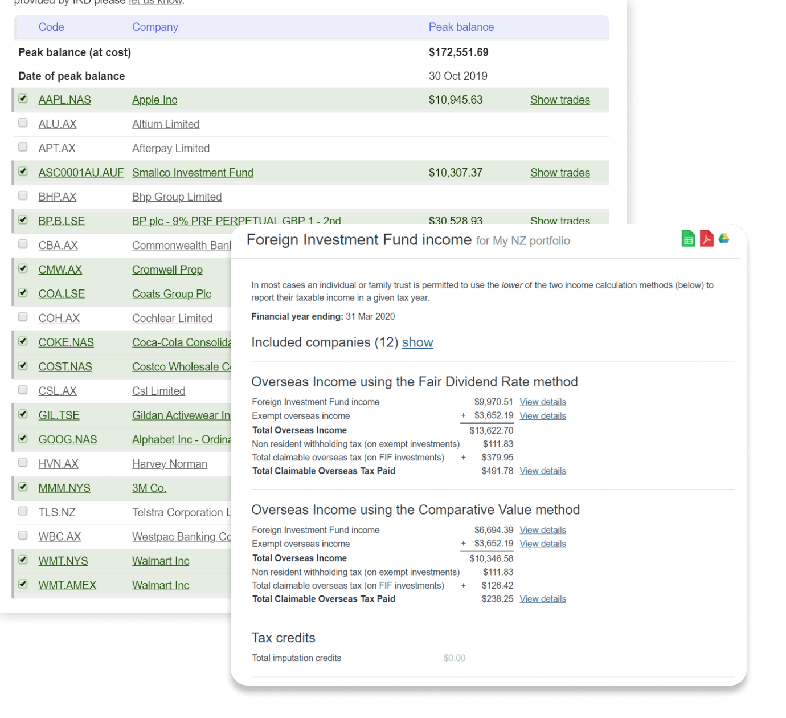Open the Afterpay Limited company link

tap(171, 148)
